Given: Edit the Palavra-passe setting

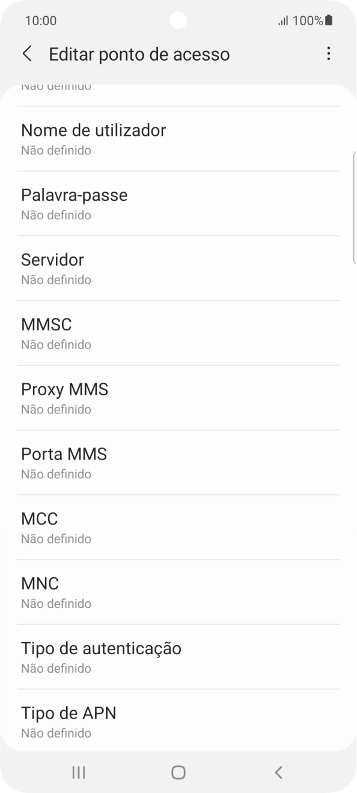Looking at the screenshot, I should [178, 203].
